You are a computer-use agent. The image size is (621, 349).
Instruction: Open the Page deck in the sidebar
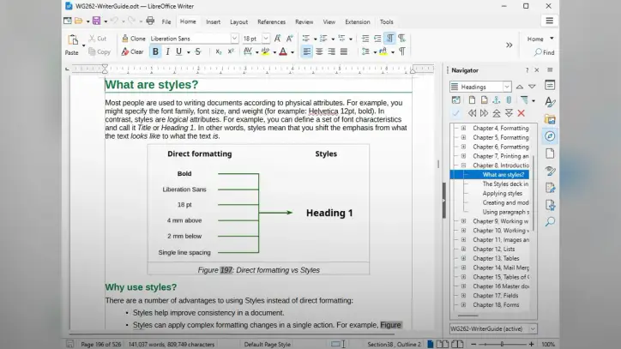pos(550,153)
